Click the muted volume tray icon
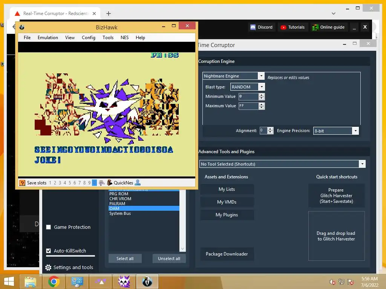This screenshot has height=289, width=386. [332, 282]
